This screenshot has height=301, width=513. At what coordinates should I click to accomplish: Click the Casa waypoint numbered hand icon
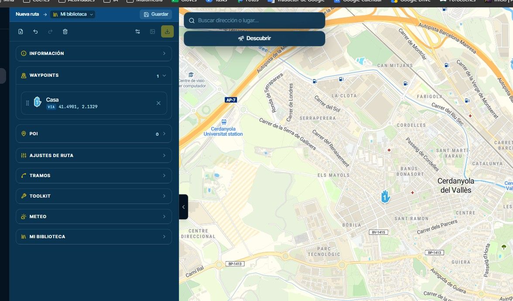tap(38, 102)
